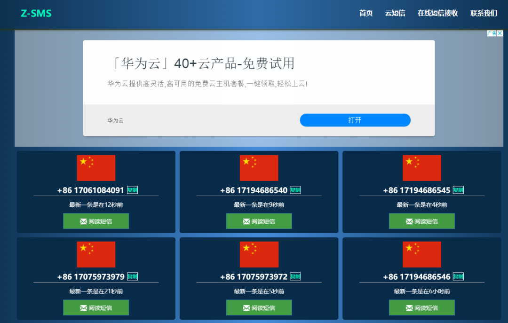Copy number +86 17194686545 via copy icon
This screenshot has height=323, width=508.
[x=458, y=190]
